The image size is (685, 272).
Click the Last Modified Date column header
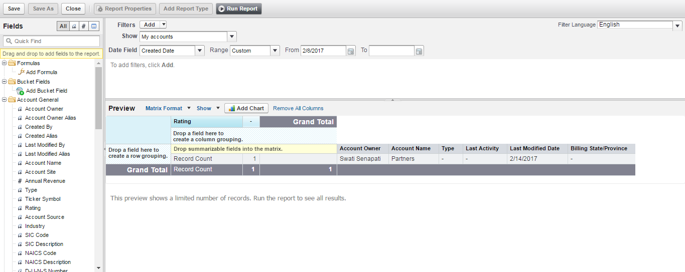coord(537,149)
